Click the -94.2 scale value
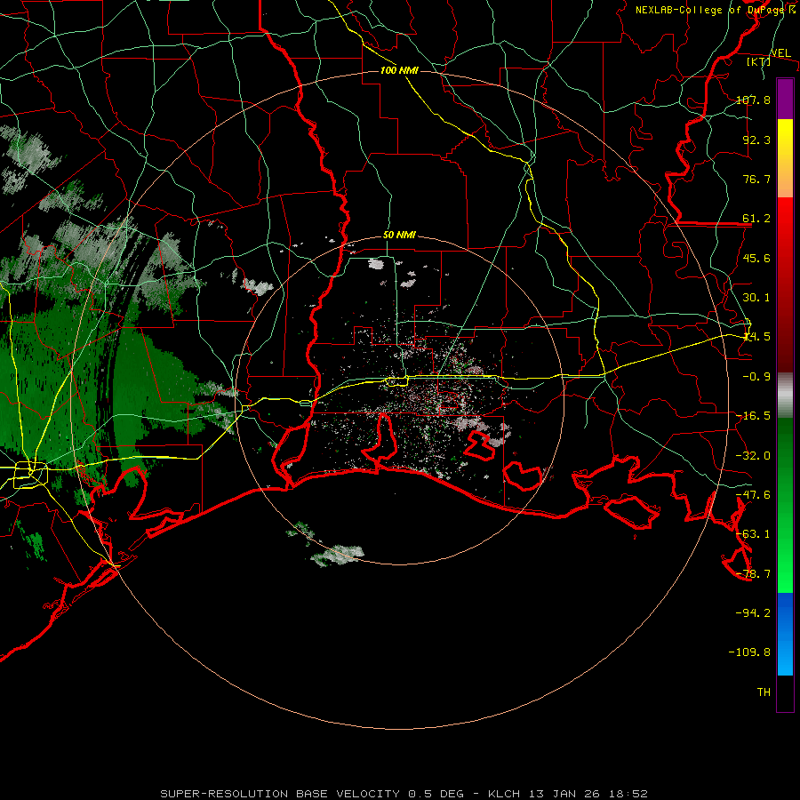The image size is (800, 800). click(753, 613)
